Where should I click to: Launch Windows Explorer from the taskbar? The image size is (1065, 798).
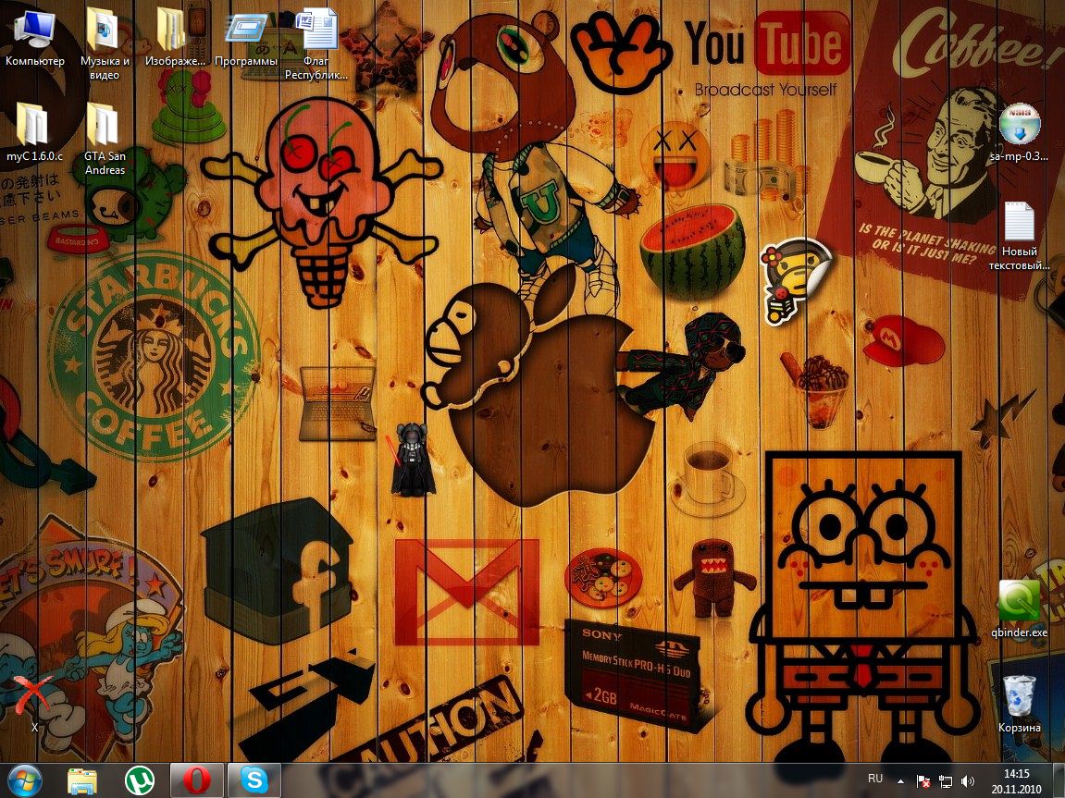point(82,780)
